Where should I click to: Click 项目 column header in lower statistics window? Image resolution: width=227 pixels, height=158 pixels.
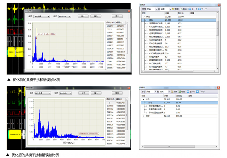(152, 96)
